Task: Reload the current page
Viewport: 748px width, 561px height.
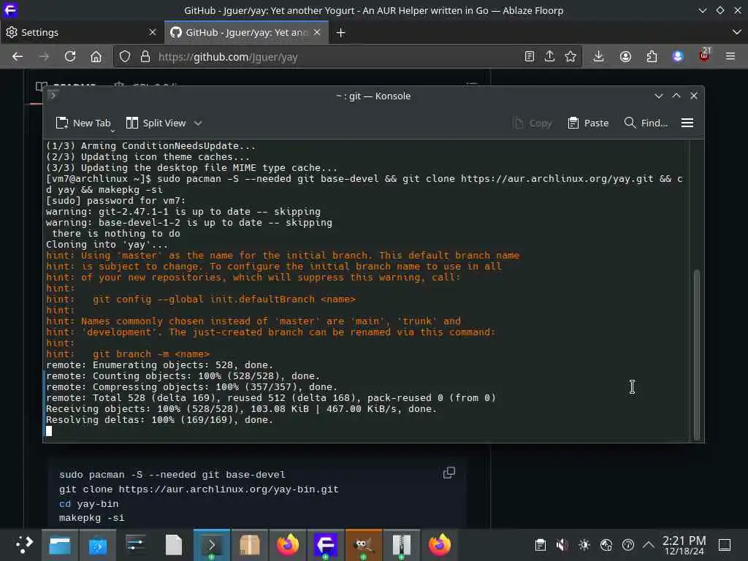Action: click(70, 57)
